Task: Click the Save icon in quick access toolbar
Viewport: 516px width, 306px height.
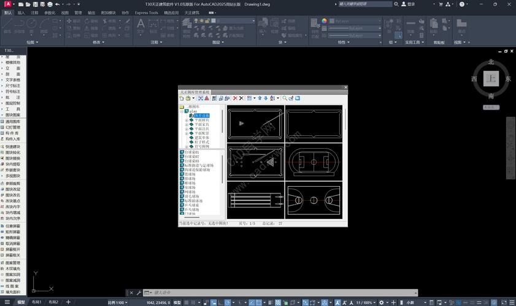Action: click(x=35, y=4)
